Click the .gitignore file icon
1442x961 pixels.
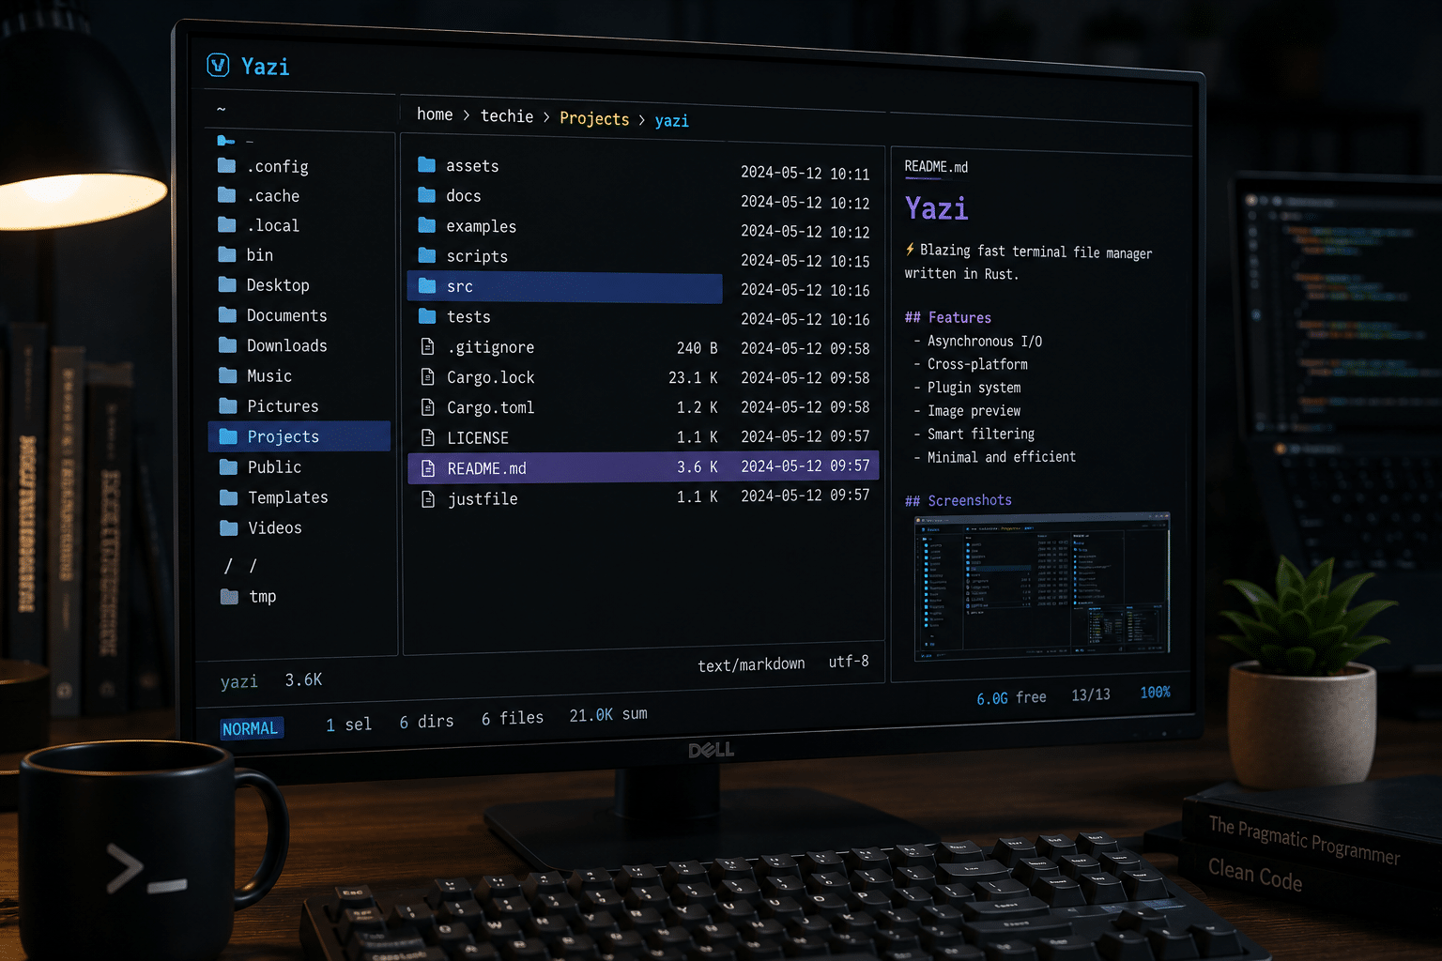427,347
